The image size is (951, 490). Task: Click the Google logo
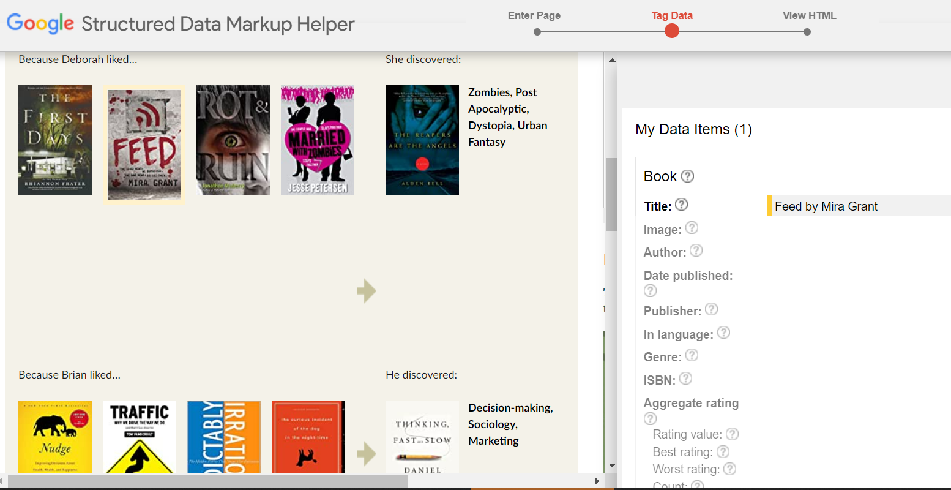(40, 23)
